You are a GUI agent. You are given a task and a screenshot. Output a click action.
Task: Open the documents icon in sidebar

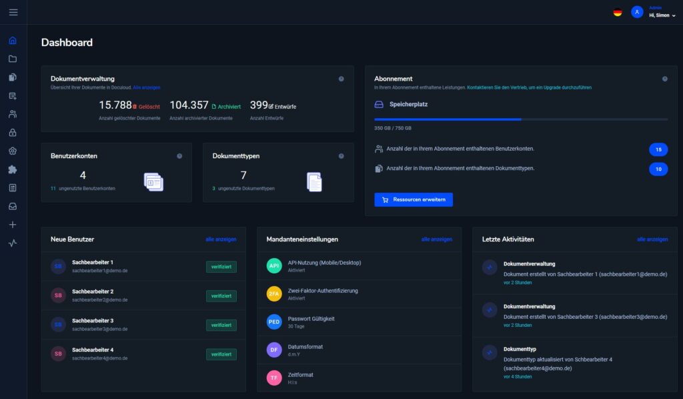13,77
